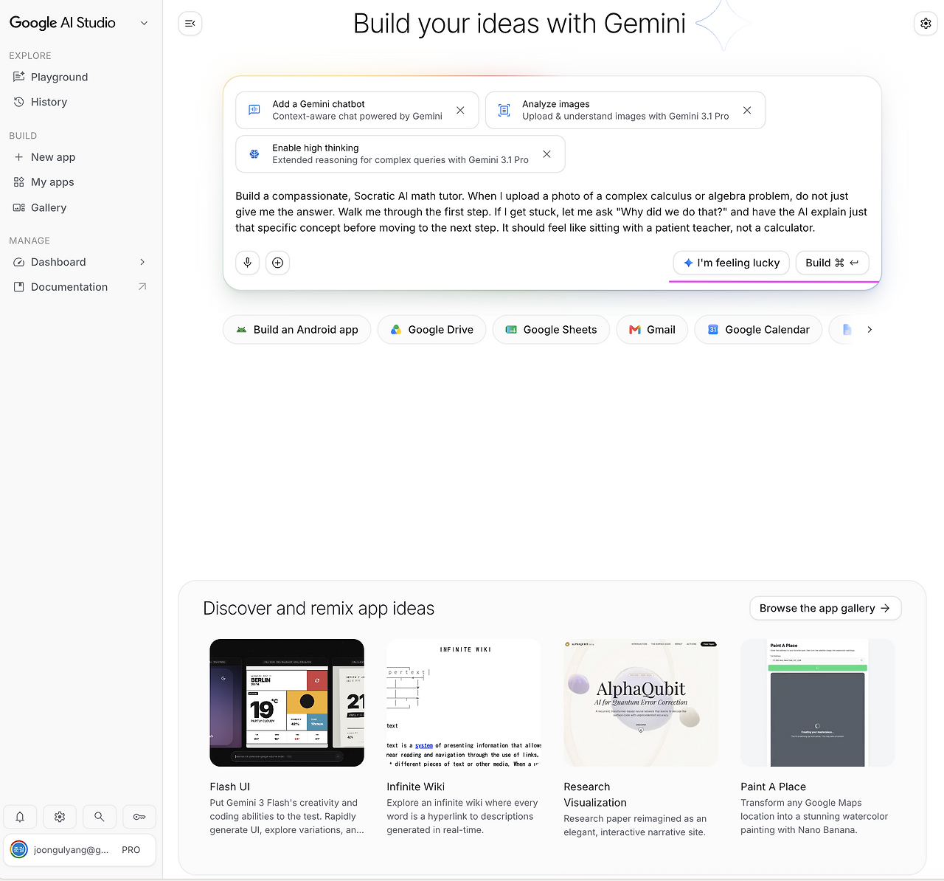Viewport: 944px width, 881px height.
Task: Open the joongulyang account menu
Action: [x=80, y=850]
